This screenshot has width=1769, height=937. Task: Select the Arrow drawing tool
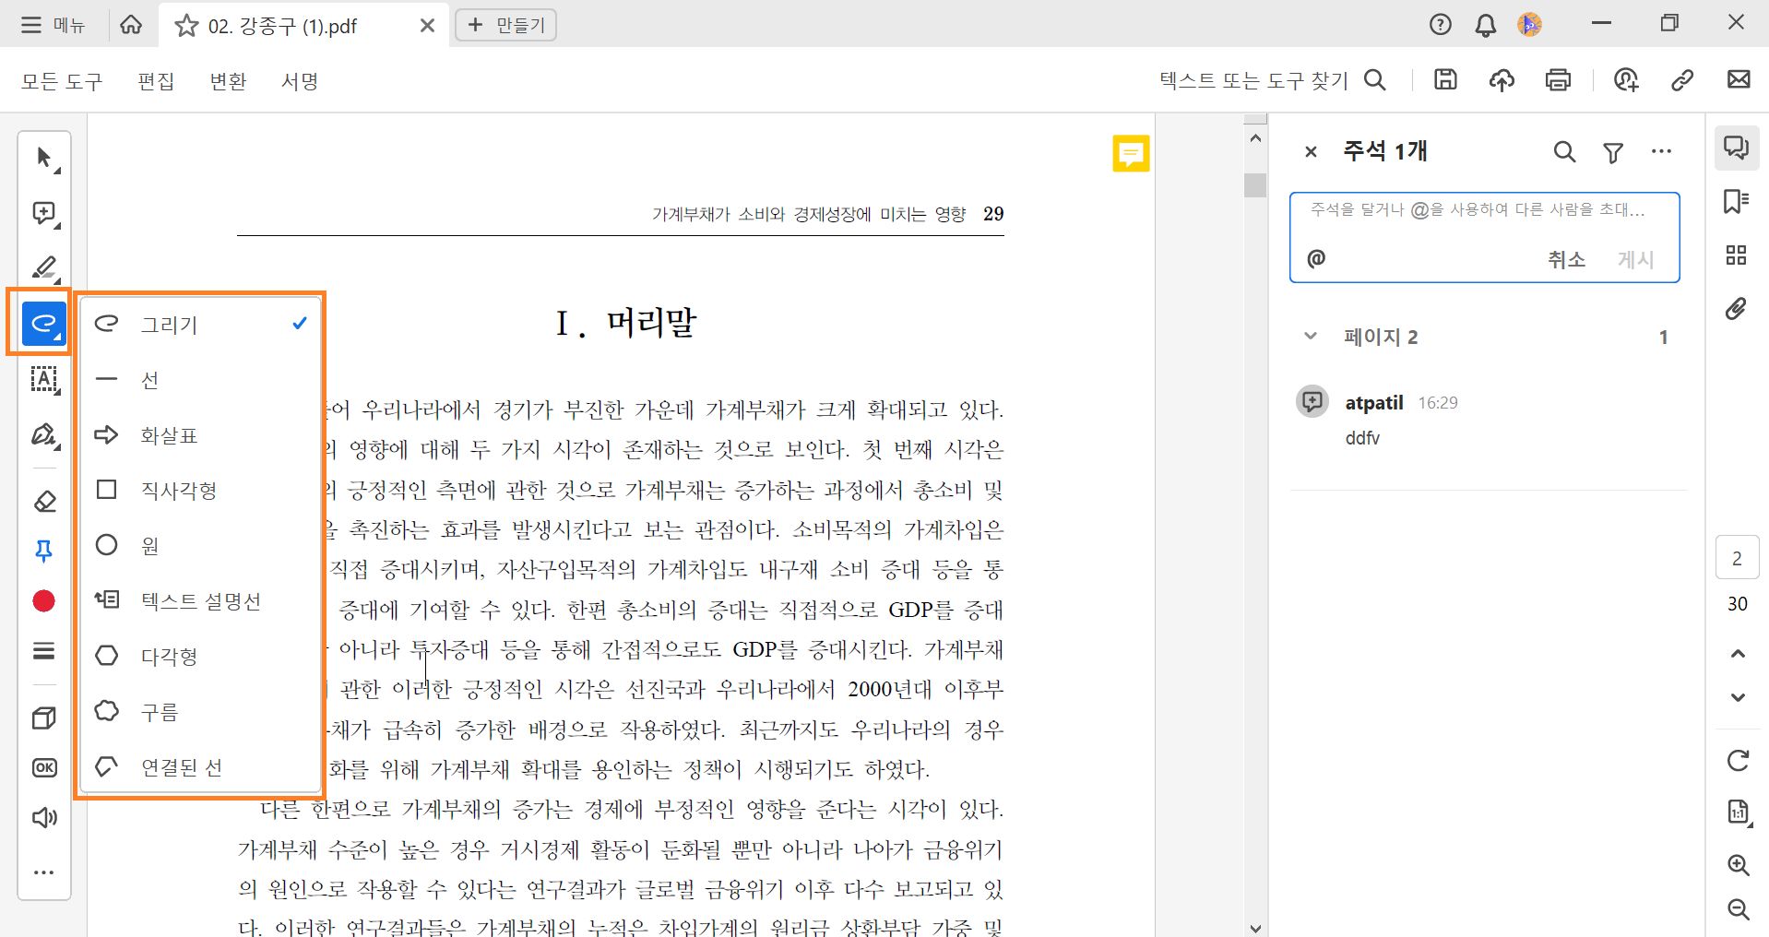tap(169, 434)
